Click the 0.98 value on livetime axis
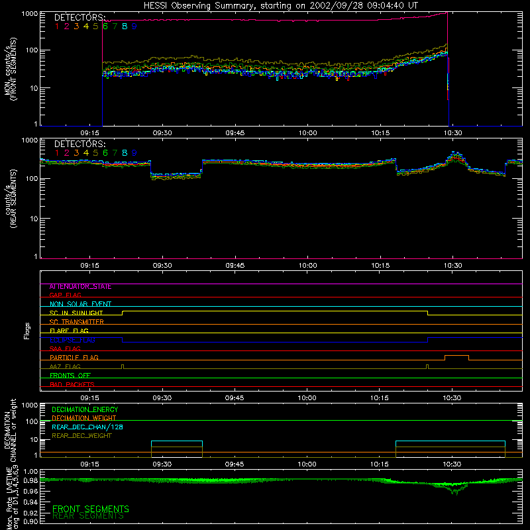Image resolution: width=530 pixels, height=530 pixels. coord(30,481)
